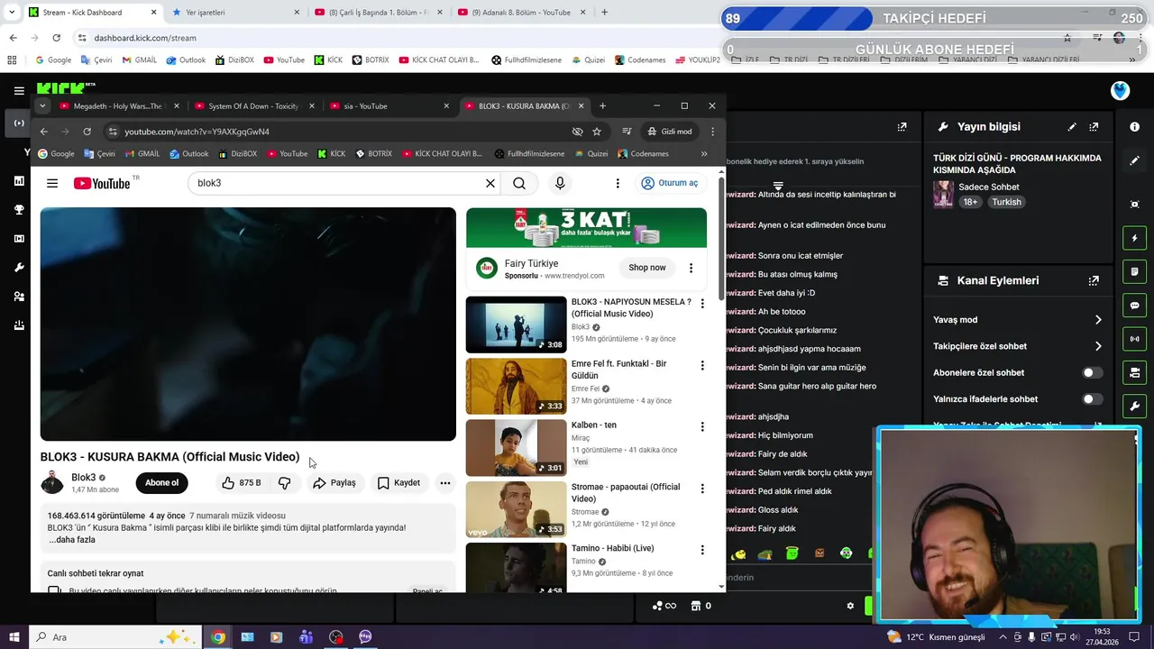This screenshot has width=1154, height=649.
Task: Open Windows notification center
Action: [x=1136, y=637]
